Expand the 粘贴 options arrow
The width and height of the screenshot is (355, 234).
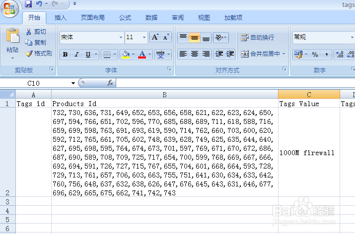point(12,58)
